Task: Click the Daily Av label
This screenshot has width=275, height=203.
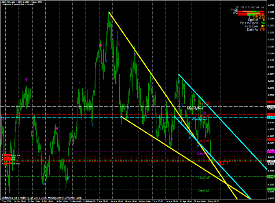Action: click(x=253, y=29)
